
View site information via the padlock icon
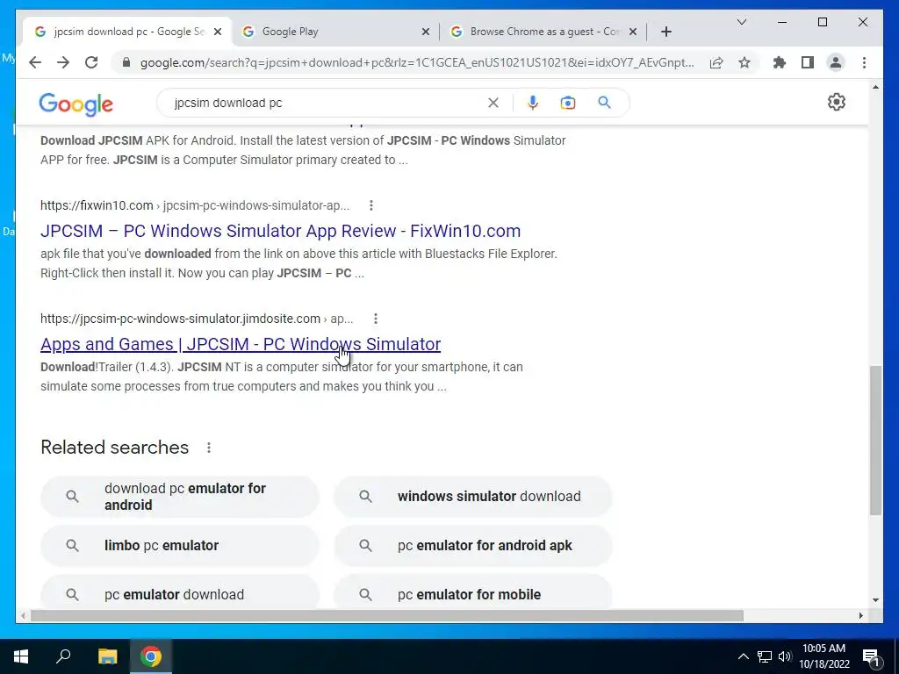click(x=126, y=62)
